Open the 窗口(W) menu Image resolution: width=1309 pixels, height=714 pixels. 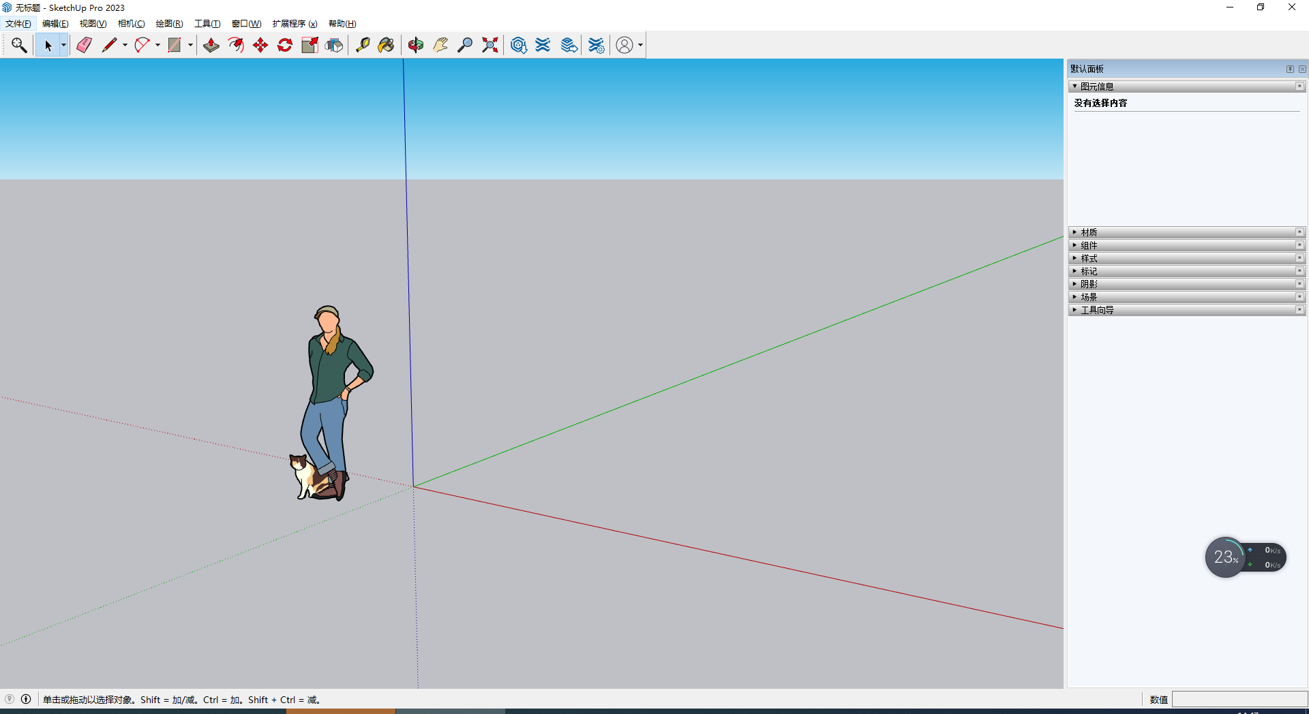coord(246,24)
